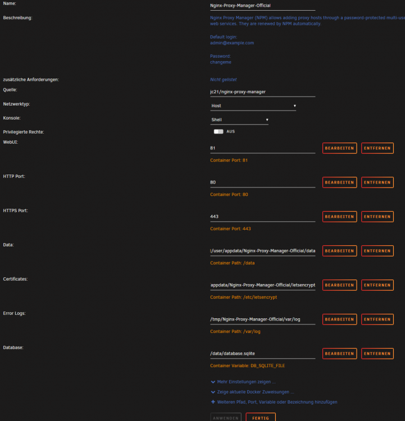Open the Konsole Shell dropdown
The width and height of the screenshot is (405, 421).
click(x=239, y=120)
